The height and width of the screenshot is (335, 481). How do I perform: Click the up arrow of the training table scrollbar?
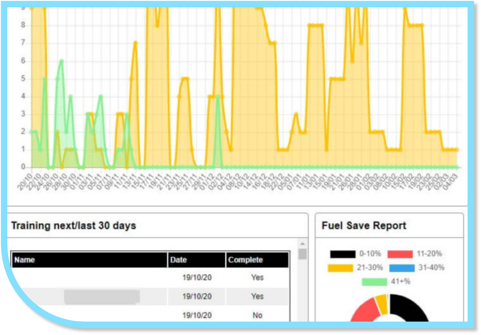[x=303, y=244]
